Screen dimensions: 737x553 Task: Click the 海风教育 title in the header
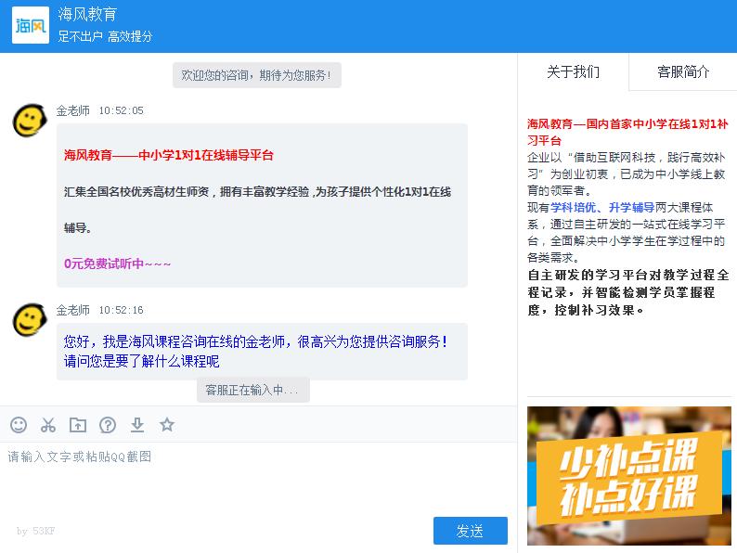tap(87, 14)
